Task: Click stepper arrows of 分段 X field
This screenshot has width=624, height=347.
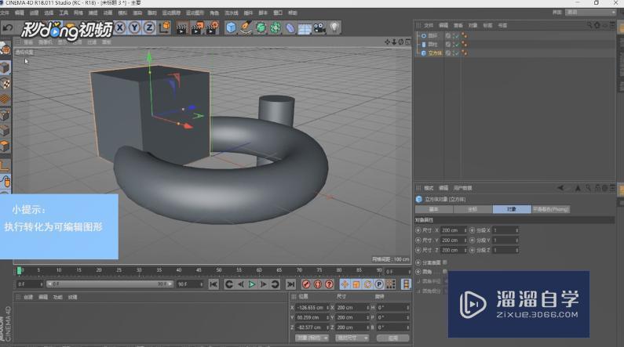Action: [516, 230]
